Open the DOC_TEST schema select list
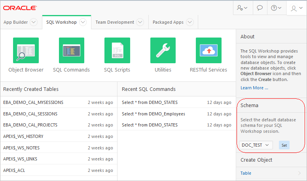The width and height of the screenshot is (307, 181). (x=256, y=145)
